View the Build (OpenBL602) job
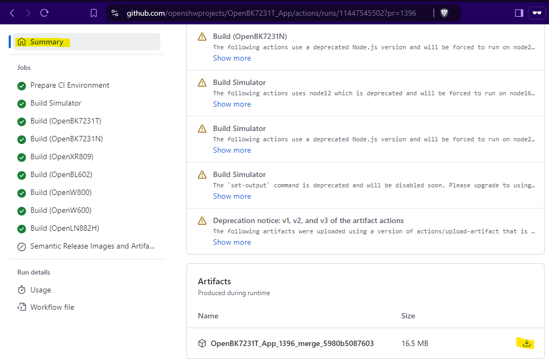Screen dimensions: 549x359 [x=55, y=174]
